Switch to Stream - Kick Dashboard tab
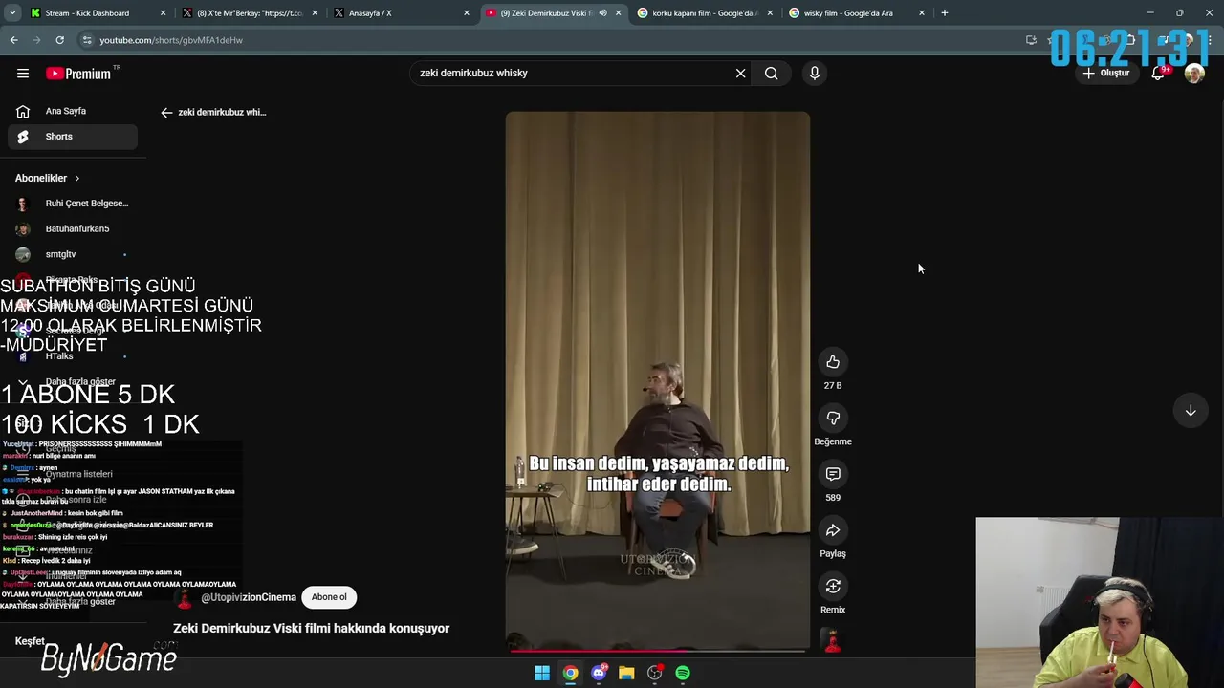 coord(96,13)
